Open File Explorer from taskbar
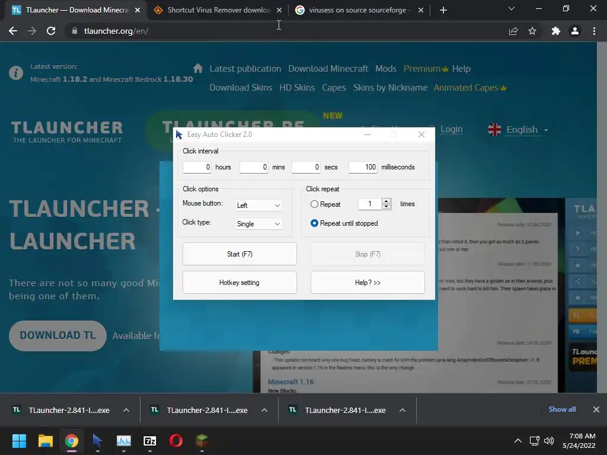 45,441
